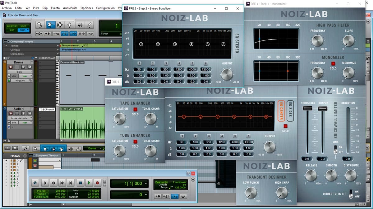The width and height of the screenshot is (373, 209).
Task: Open the PISTAS track list menu arrow
Action: 25,156
